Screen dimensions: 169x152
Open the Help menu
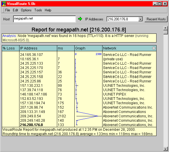point(48,10)
